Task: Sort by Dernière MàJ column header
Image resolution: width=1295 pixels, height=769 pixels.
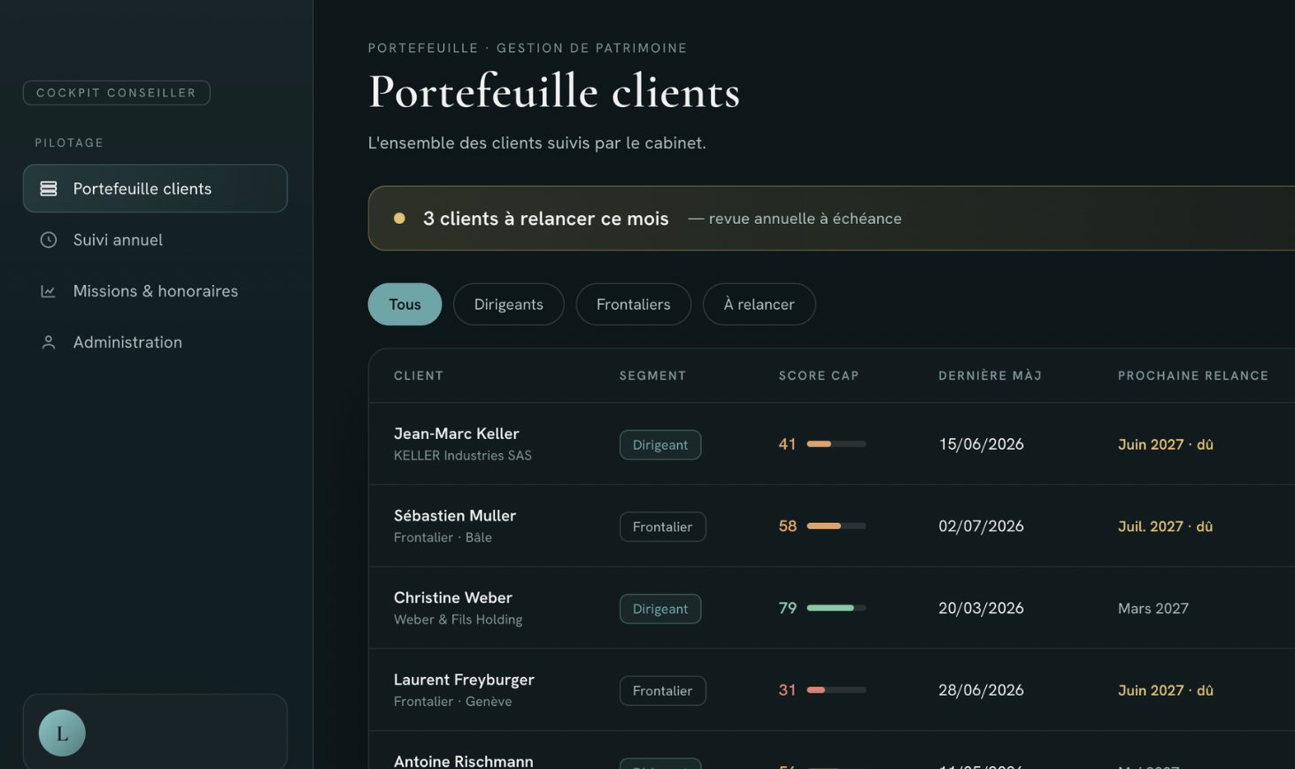Action: click(x=990, y=376)
